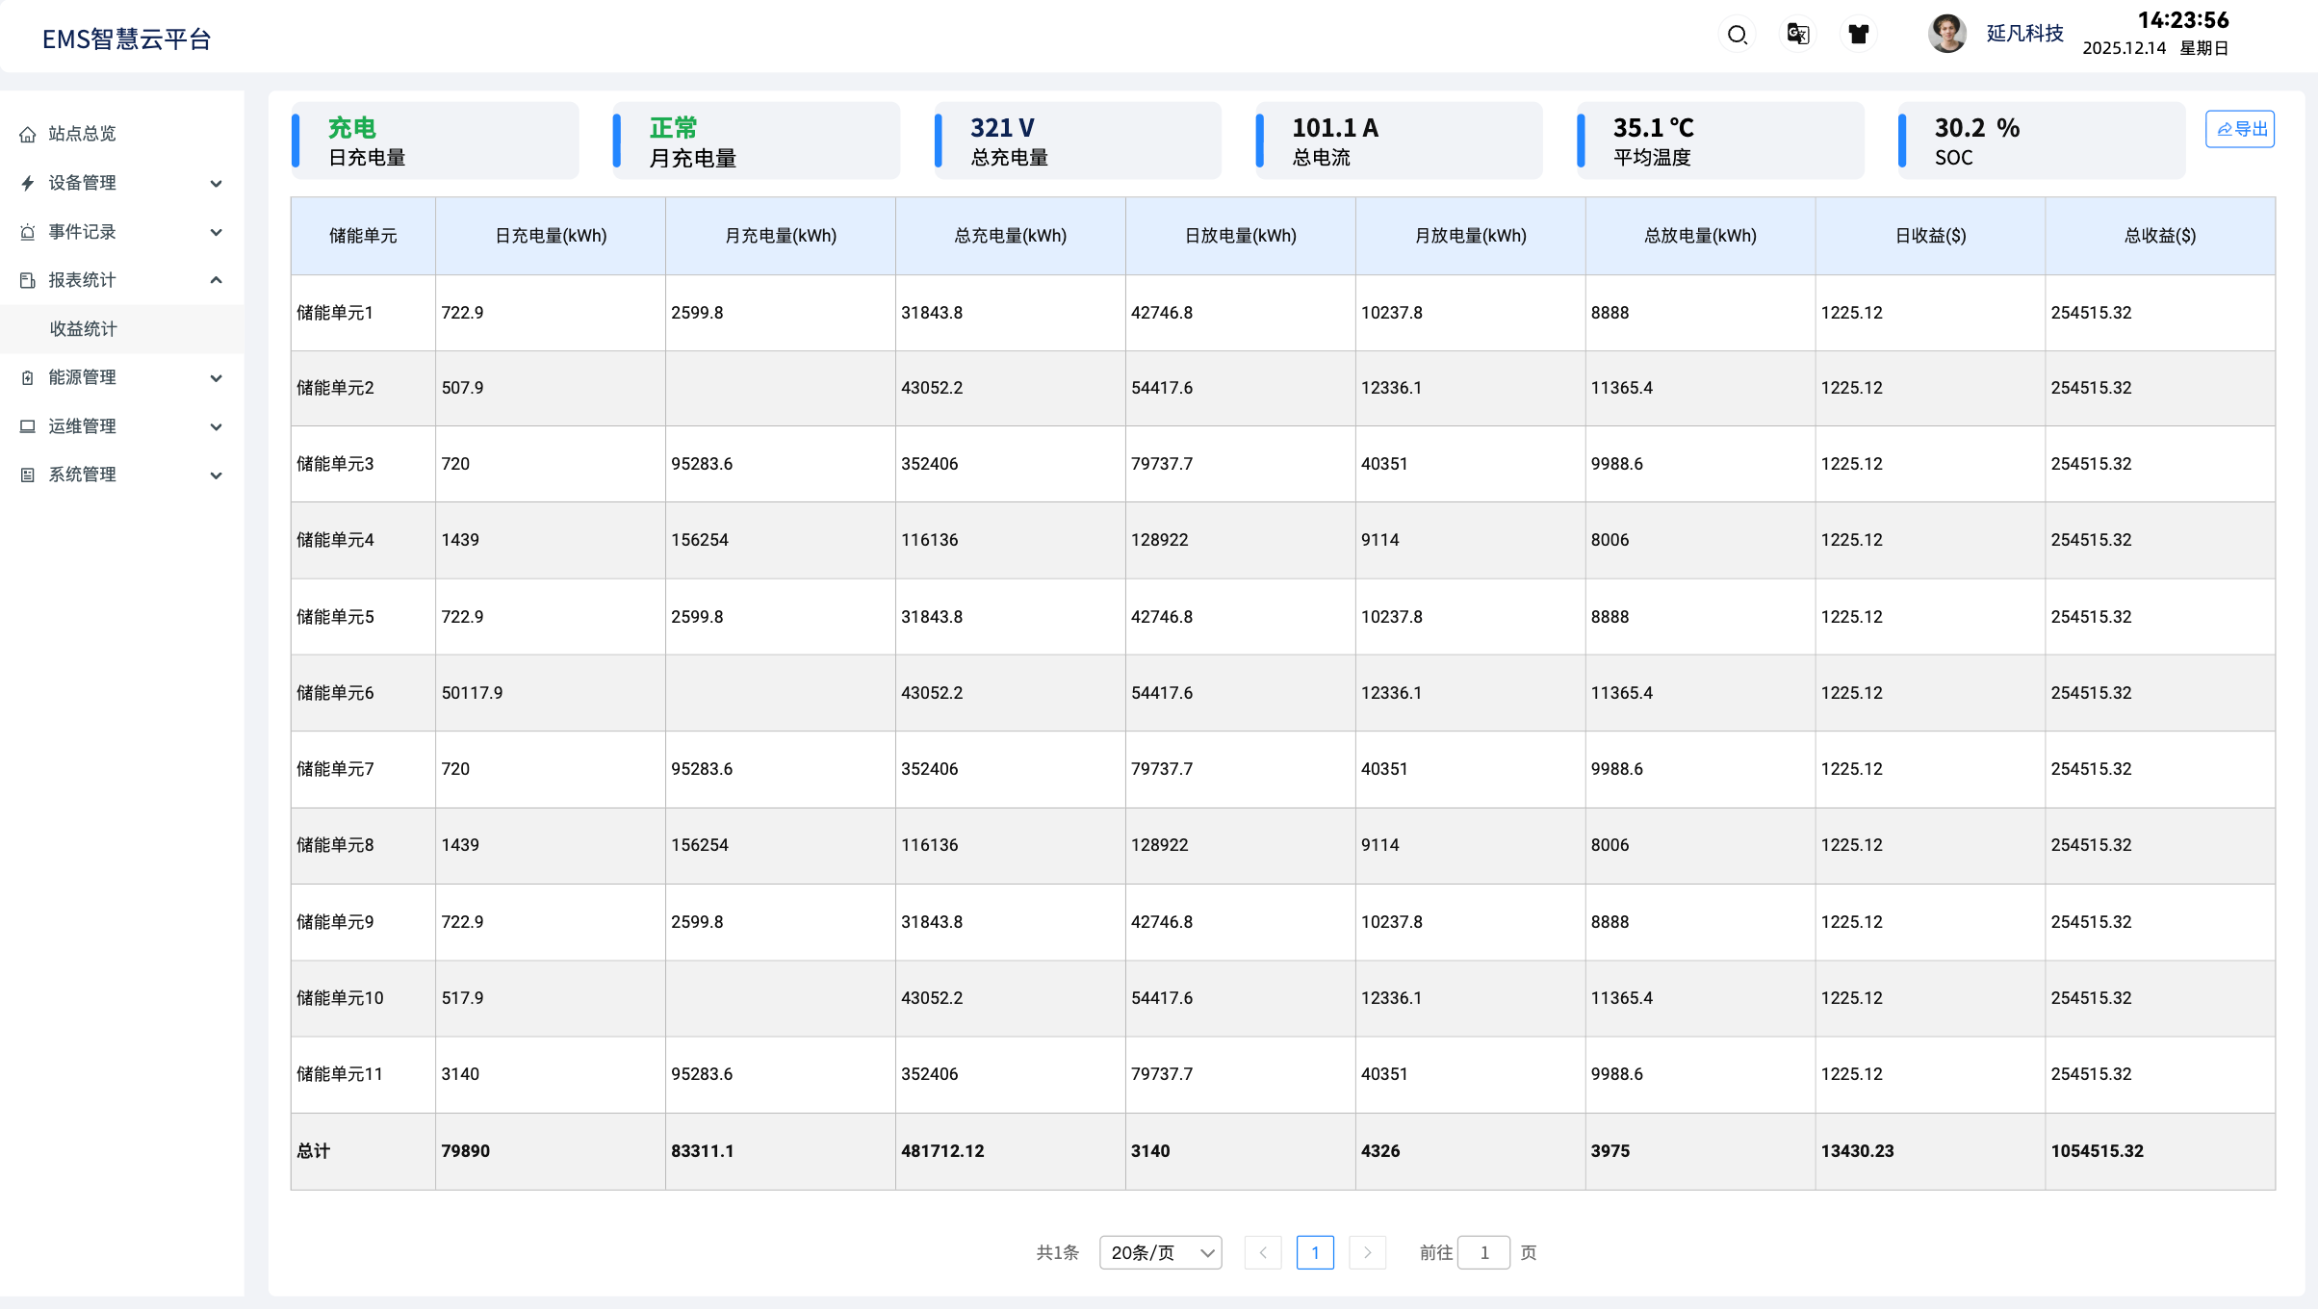Select the 收益统计 submenu item
This screenshot has height=1309, width=2318.
pyautogui.click(x=84, y=329)
